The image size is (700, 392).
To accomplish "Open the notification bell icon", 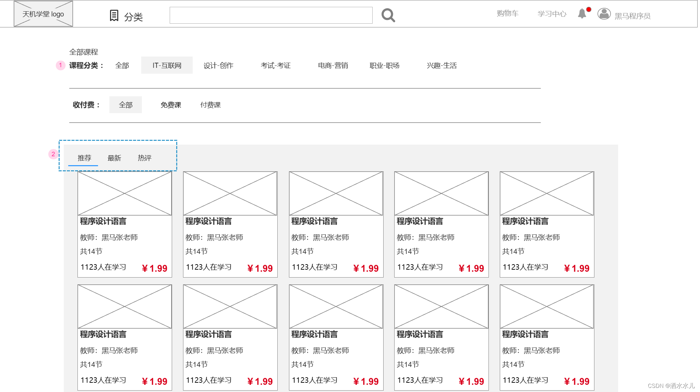I will [x=582, y=14].
